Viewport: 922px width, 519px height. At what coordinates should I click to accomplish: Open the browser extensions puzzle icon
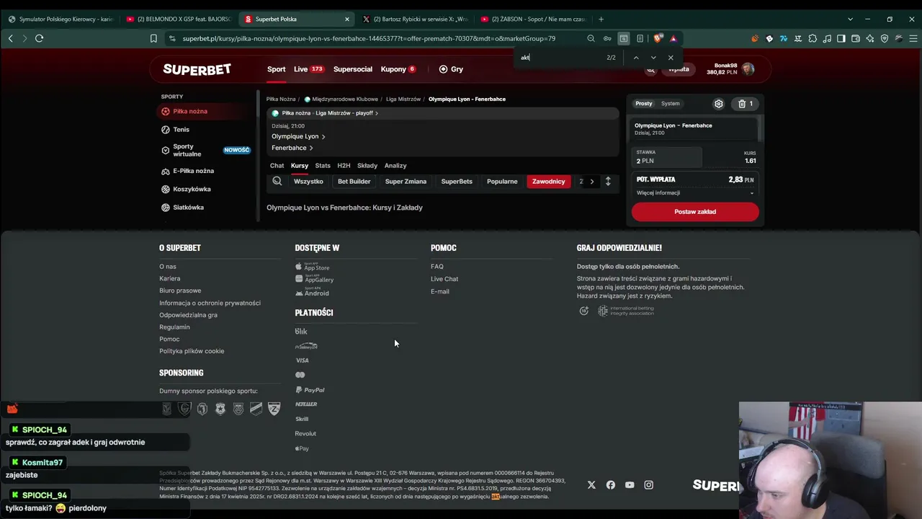(x=813, y=38)
